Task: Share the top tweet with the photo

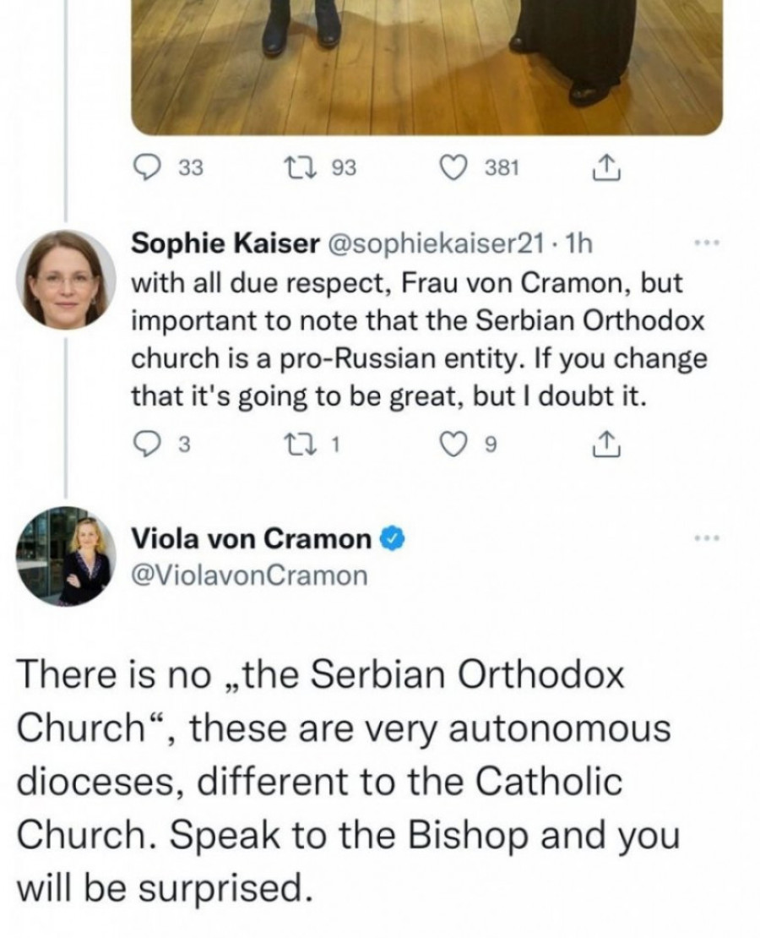Action: pos(605,168)
